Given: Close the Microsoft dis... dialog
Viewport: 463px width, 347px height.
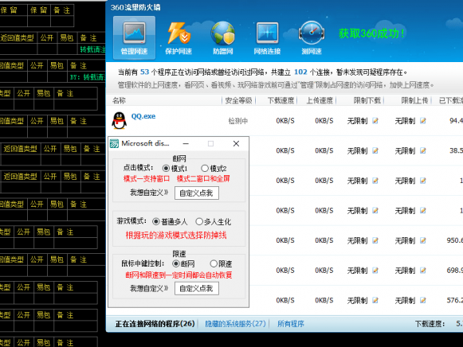Looking at the screenshot, I should [236, 143].
